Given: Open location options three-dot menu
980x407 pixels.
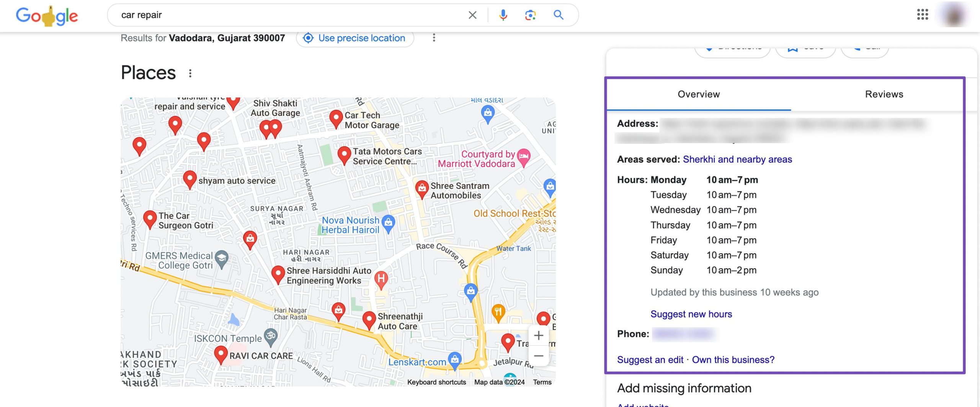Looking at the screenshot, I should (434, 38).
